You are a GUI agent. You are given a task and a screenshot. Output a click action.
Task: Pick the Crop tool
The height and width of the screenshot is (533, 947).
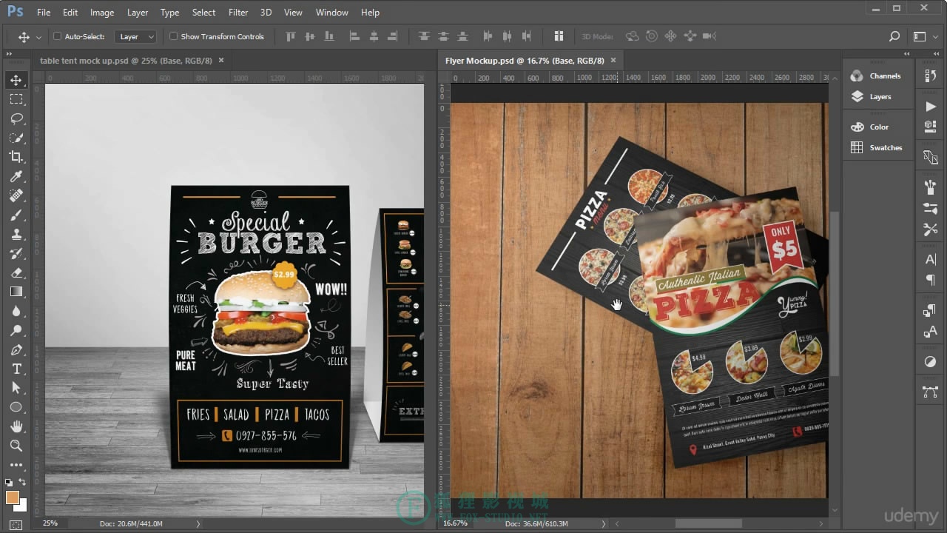click(16, 157)
